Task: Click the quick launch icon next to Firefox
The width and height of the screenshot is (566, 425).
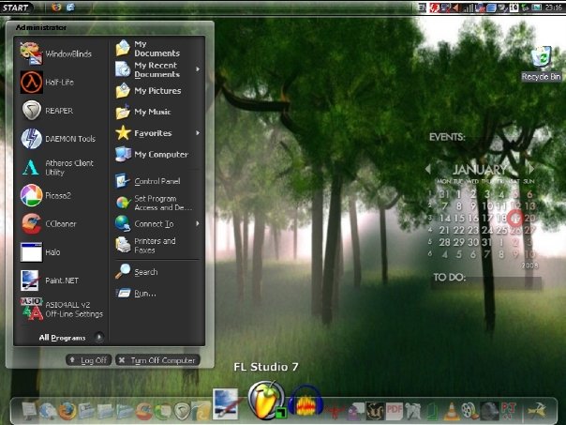Action: [71, 7]
